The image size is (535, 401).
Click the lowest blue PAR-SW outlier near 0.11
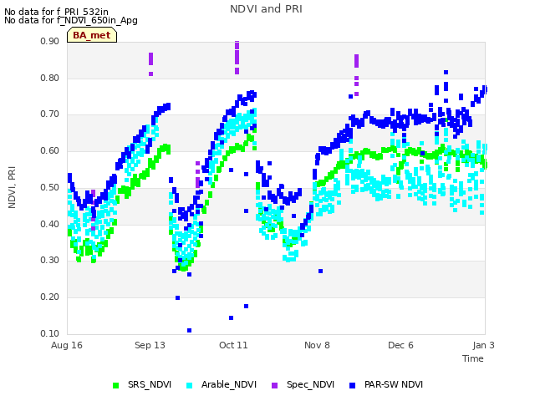pyautogui.click(x=190, y=331)
